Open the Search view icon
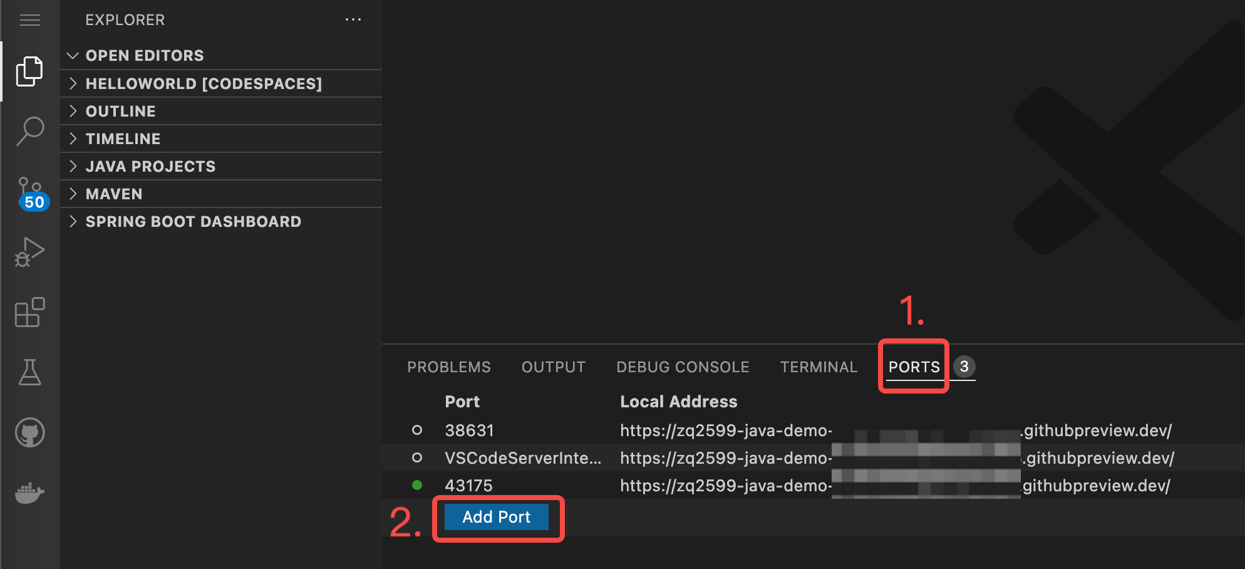The width and height of the screenshot is (1245, 569). [29, 131]
